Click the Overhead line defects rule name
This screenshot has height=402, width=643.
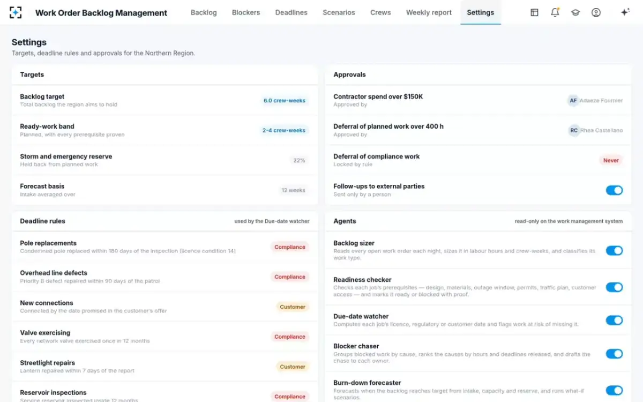tap(54, 273)
